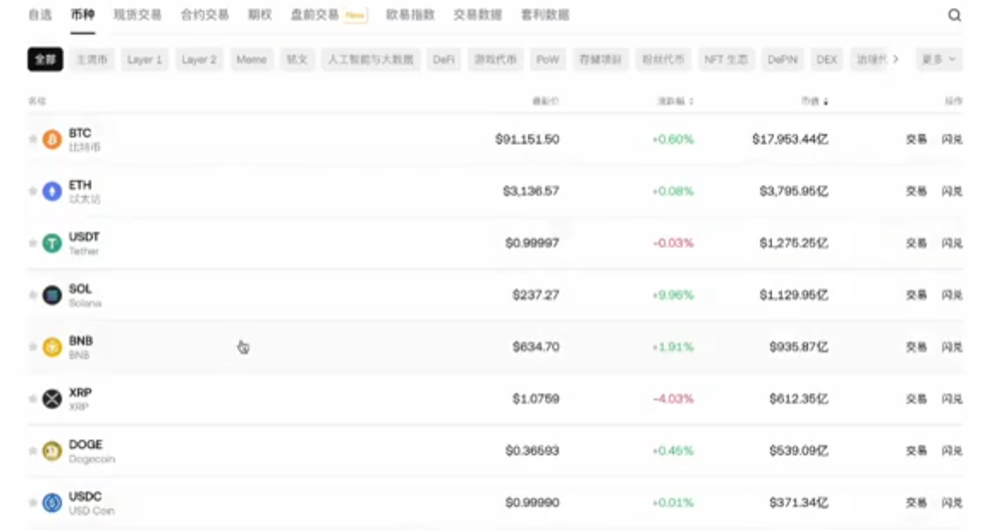Viewport: 981px width, 531px height.
Task: Open the search magnifier icon
Action: click(x=954, y=15)
